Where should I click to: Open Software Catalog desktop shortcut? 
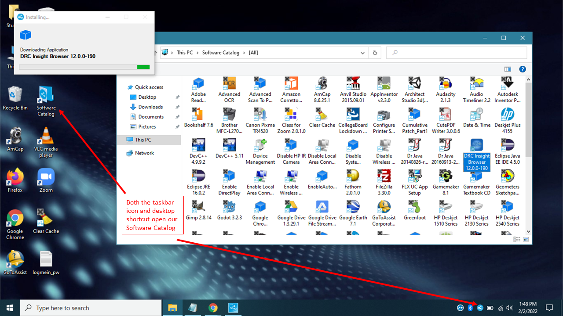[x=46, y=101]
